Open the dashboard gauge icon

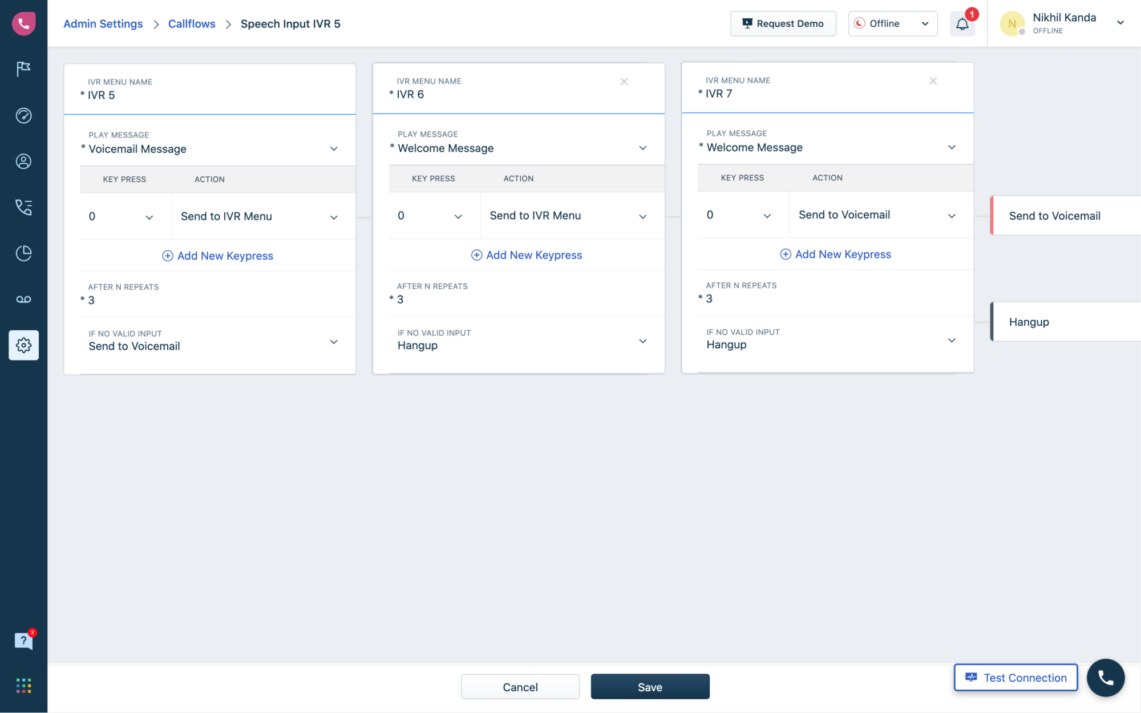[23, 115]
